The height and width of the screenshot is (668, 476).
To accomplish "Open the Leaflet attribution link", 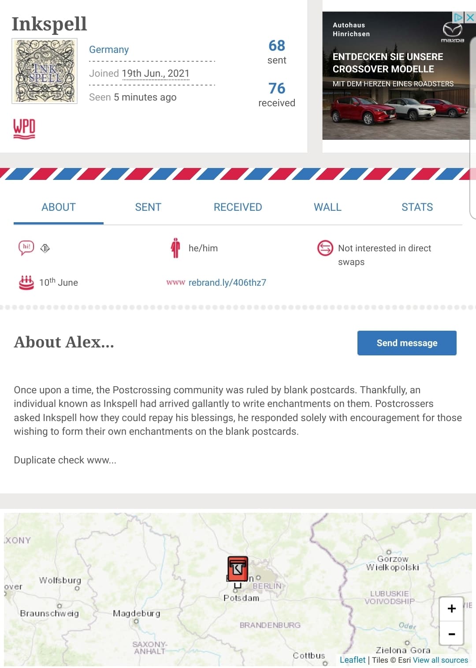I will coord(353,660).
